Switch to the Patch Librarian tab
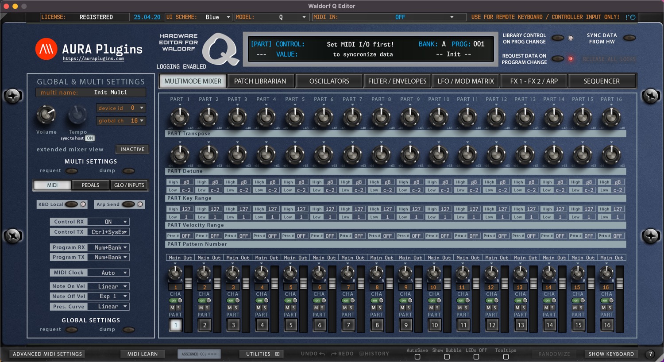Image resolution: width=664 pixels, height=362 pixels. [x=260, y=81]
